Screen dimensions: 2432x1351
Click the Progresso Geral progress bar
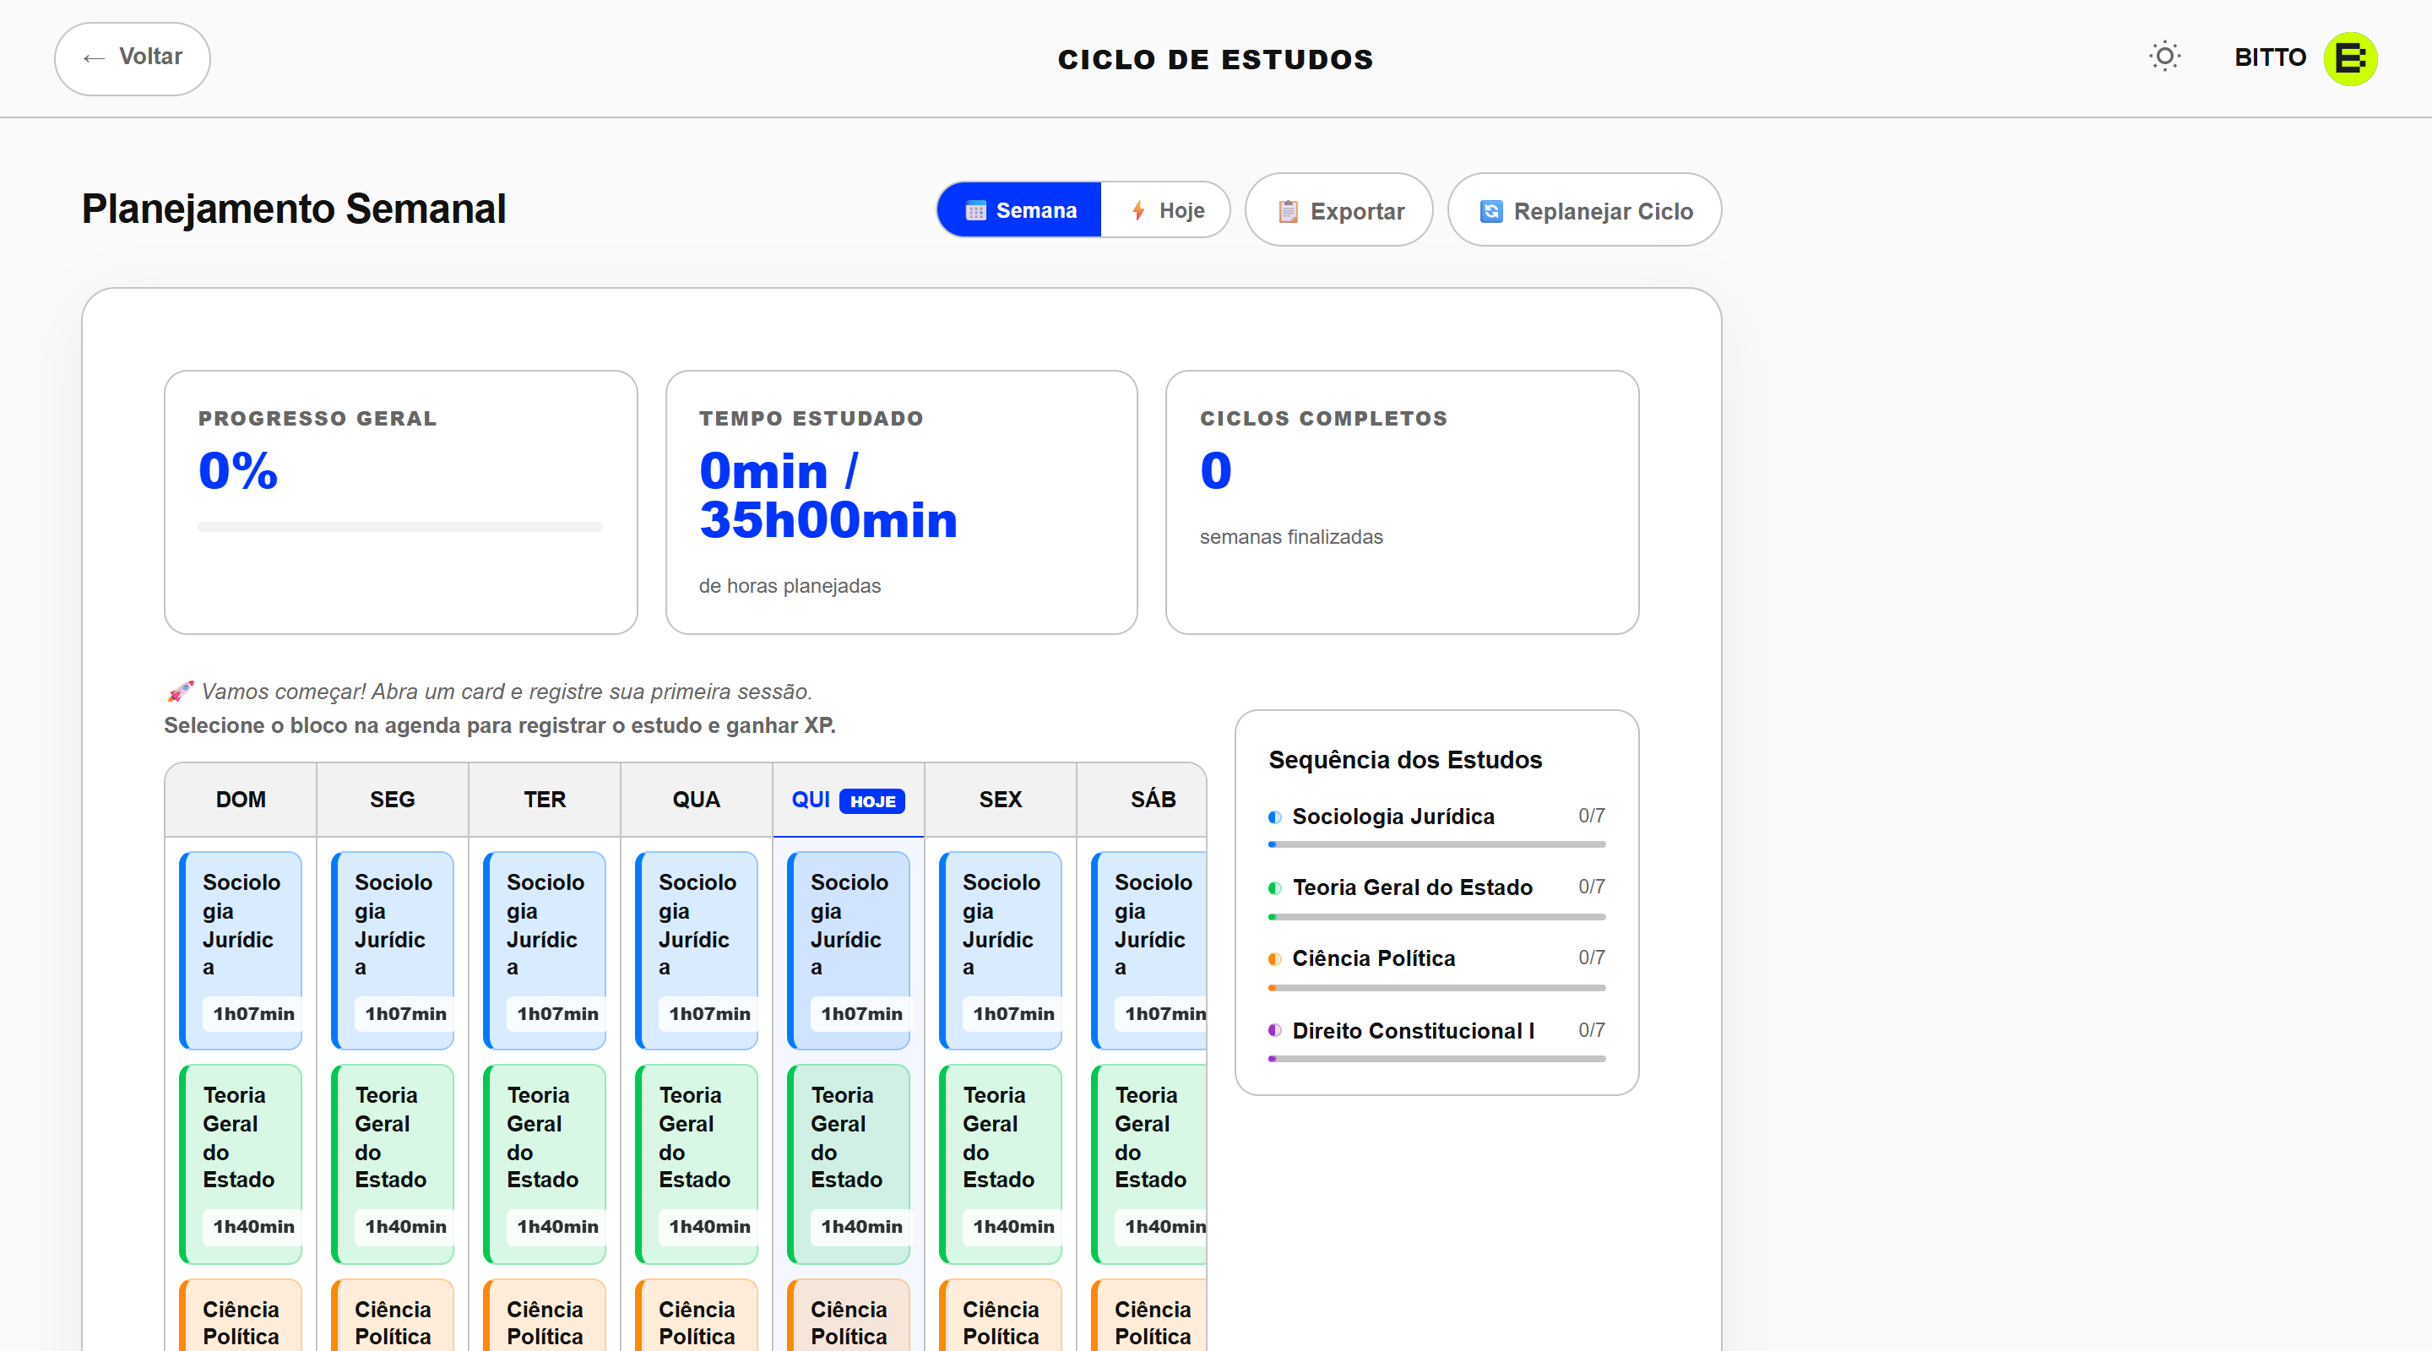click(x=400, y=528)
